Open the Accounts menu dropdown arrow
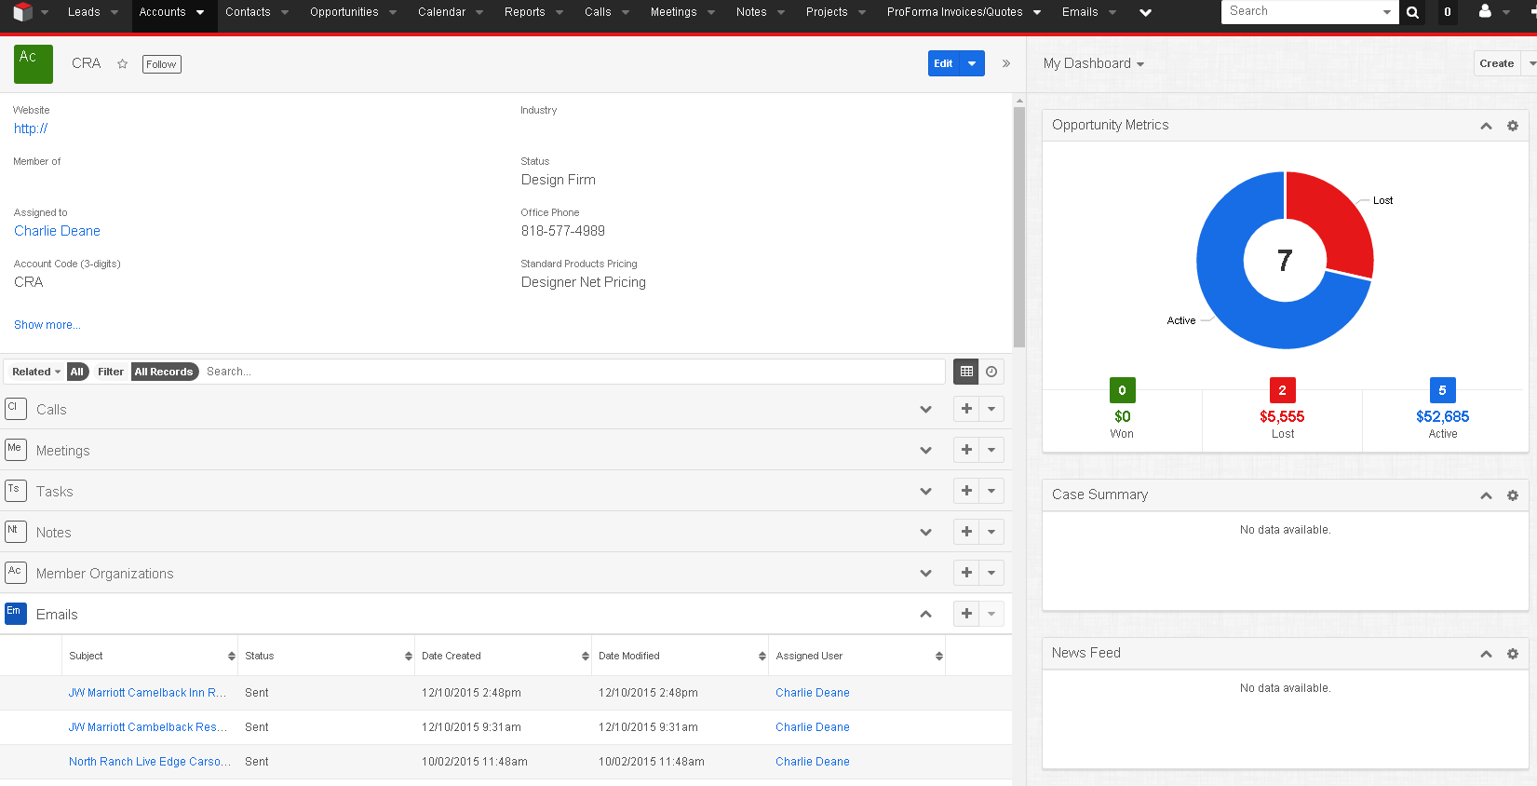Viewport: 1537px width, 786px height. [200, 12]
